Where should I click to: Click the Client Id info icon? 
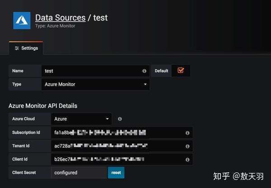coord(187,159)
